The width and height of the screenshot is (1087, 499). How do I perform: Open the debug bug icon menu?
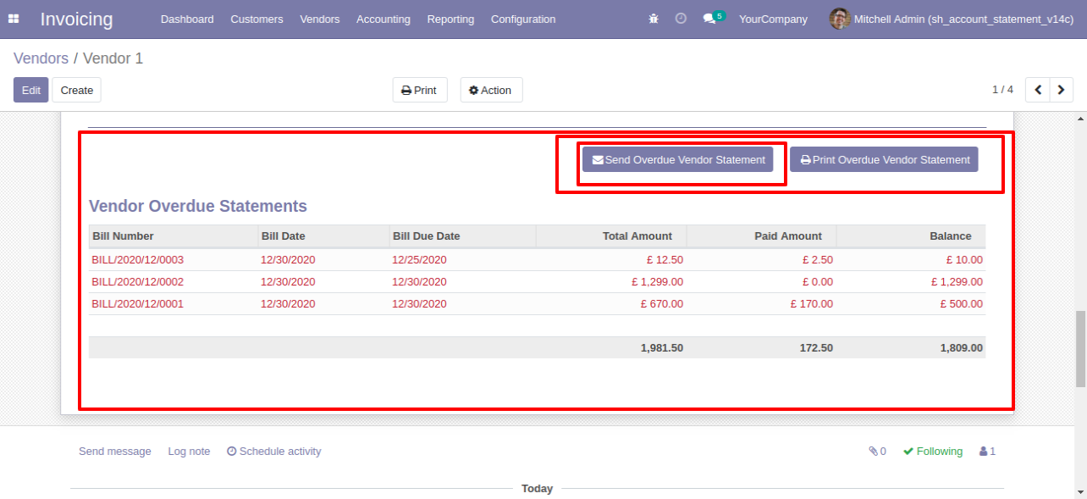coord(654,19)
